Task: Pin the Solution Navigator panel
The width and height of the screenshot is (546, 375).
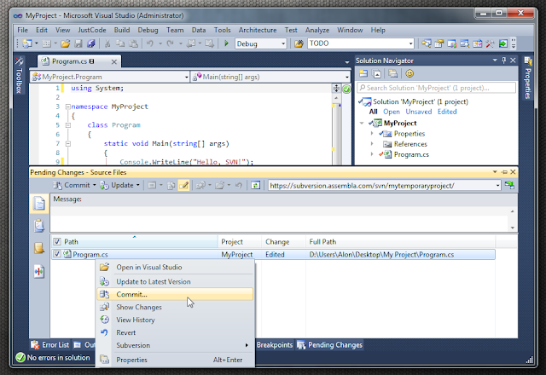Action: [x=504, y=61]
